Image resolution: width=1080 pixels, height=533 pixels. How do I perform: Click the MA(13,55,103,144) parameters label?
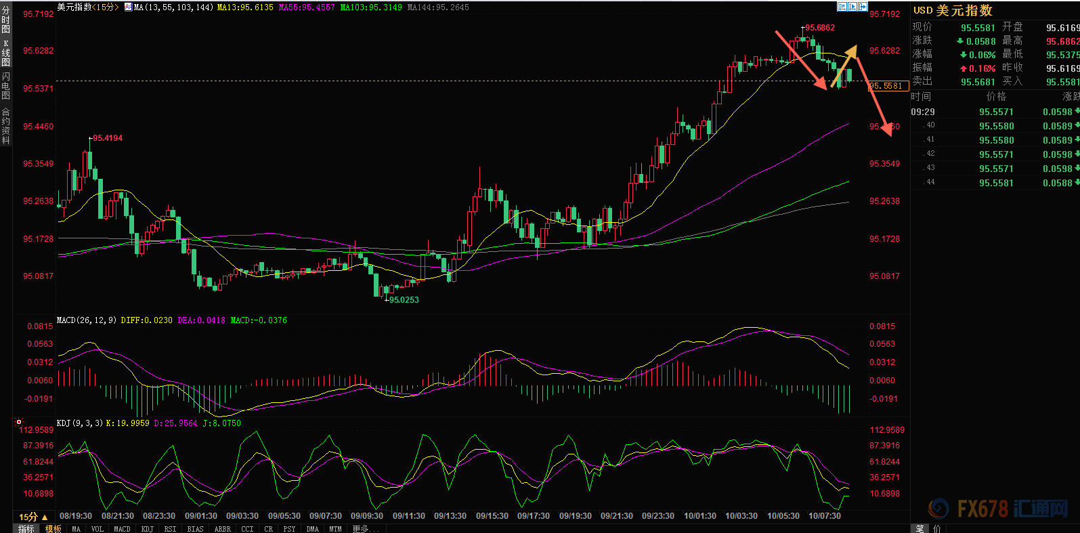(174, 7)
